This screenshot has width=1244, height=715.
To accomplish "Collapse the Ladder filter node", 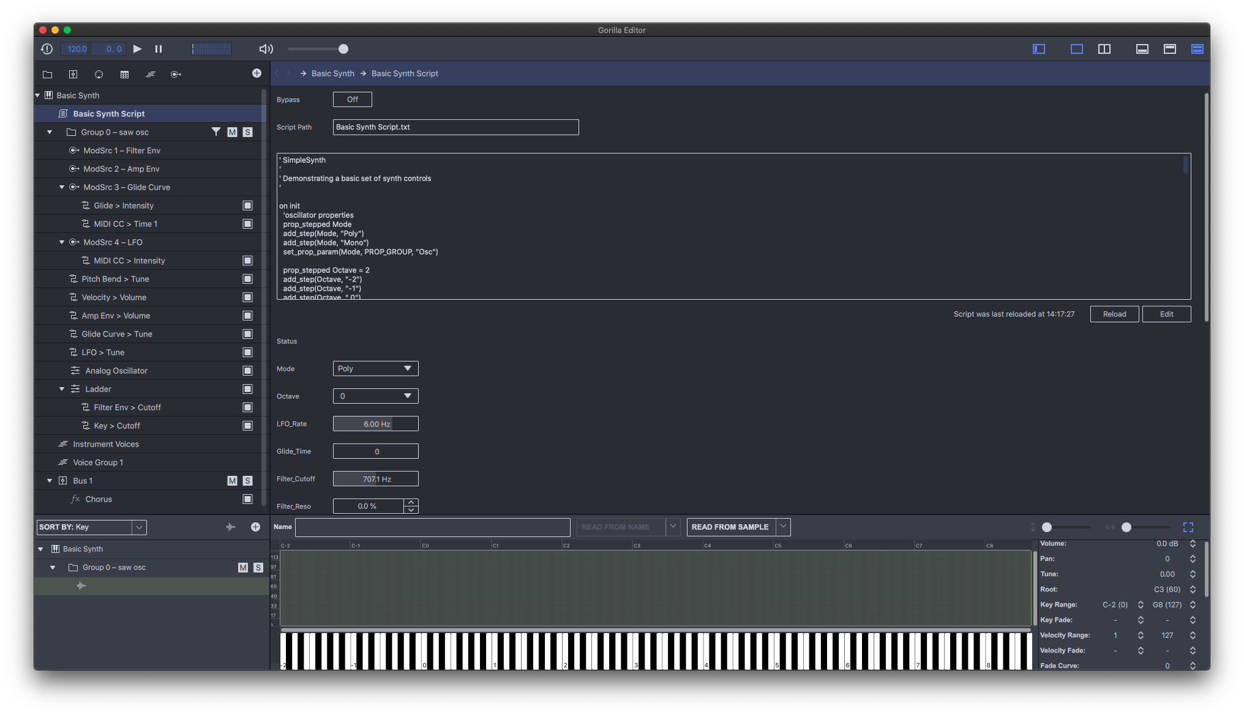I will [62, 389].
